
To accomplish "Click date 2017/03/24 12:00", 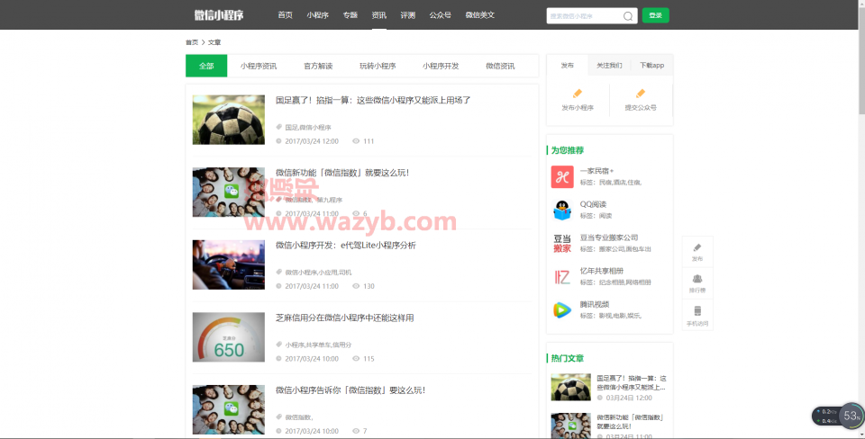I will pos(312,141).
